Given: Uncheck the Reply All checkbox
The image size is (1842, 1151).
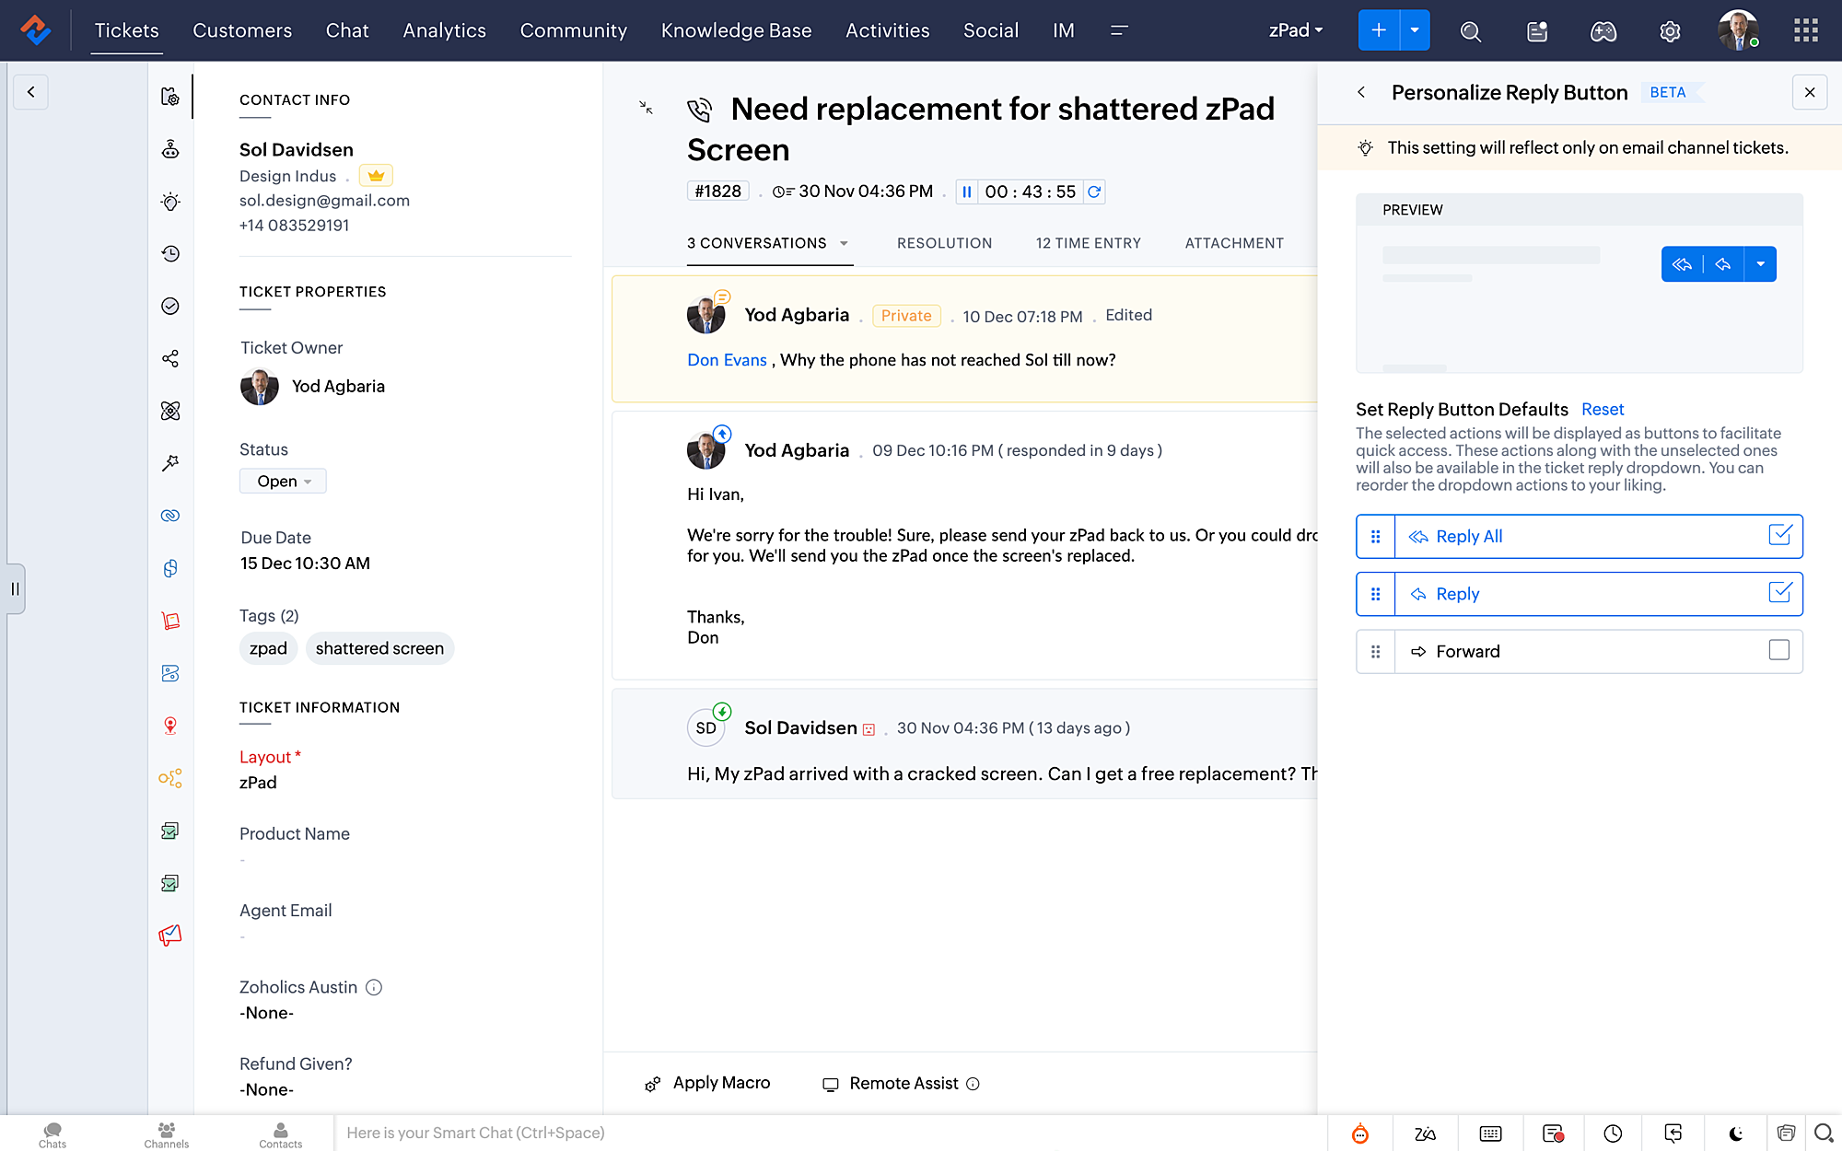Looking at the screenshot, I should [1779, 535].
